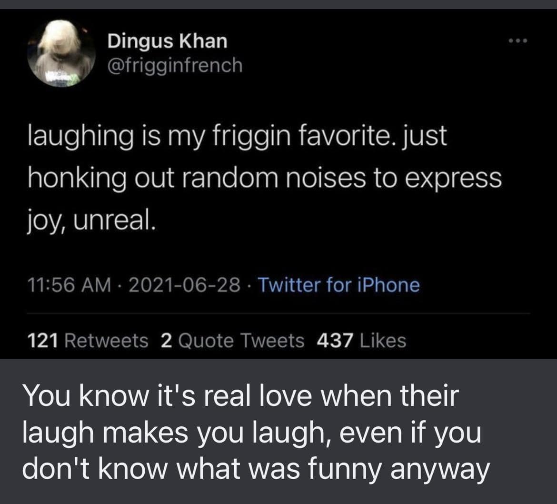
Task: Click the "joy, unreal." text
Action: tap(92, 220)
